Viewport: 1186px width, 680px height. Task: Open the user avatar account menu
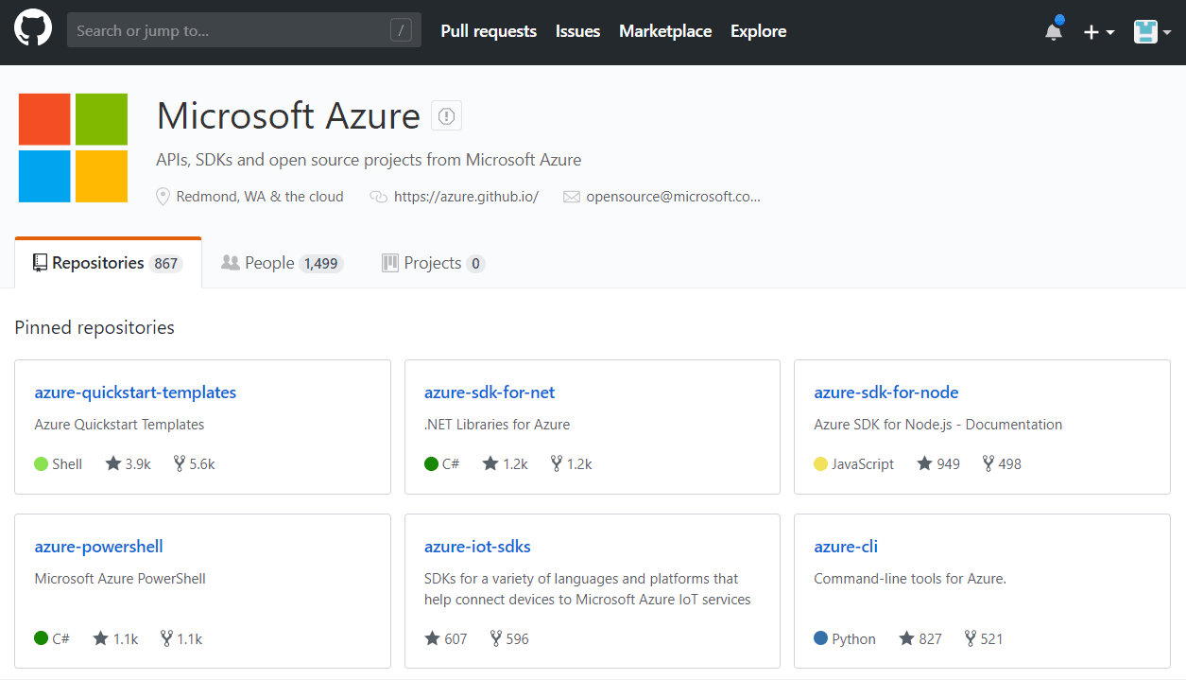coord(1152,31)
